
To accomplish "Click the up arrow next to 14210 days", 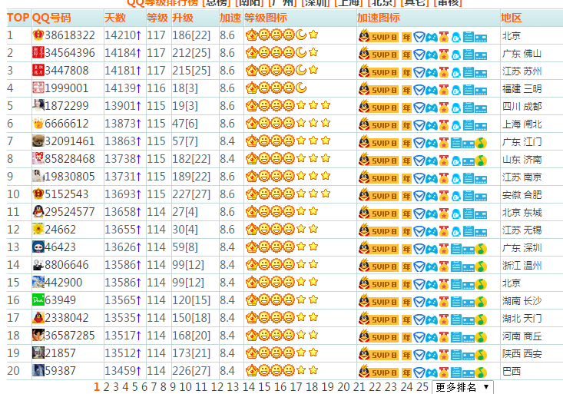I will pyautogui.click(x=139, y=35).
